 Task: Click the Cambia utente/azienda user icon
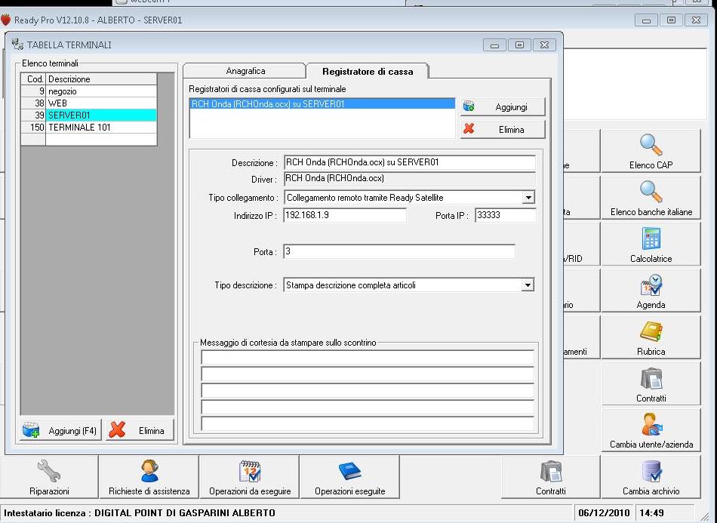click(x=651, y=425)
